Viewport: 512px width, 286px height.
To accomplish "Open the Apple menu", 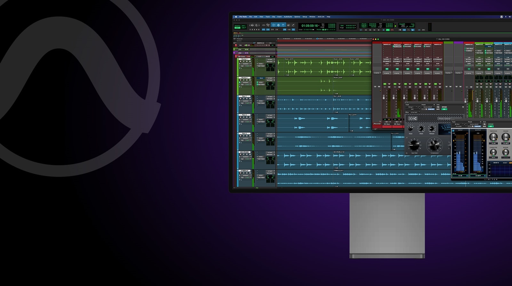I will tap(236, 17).
